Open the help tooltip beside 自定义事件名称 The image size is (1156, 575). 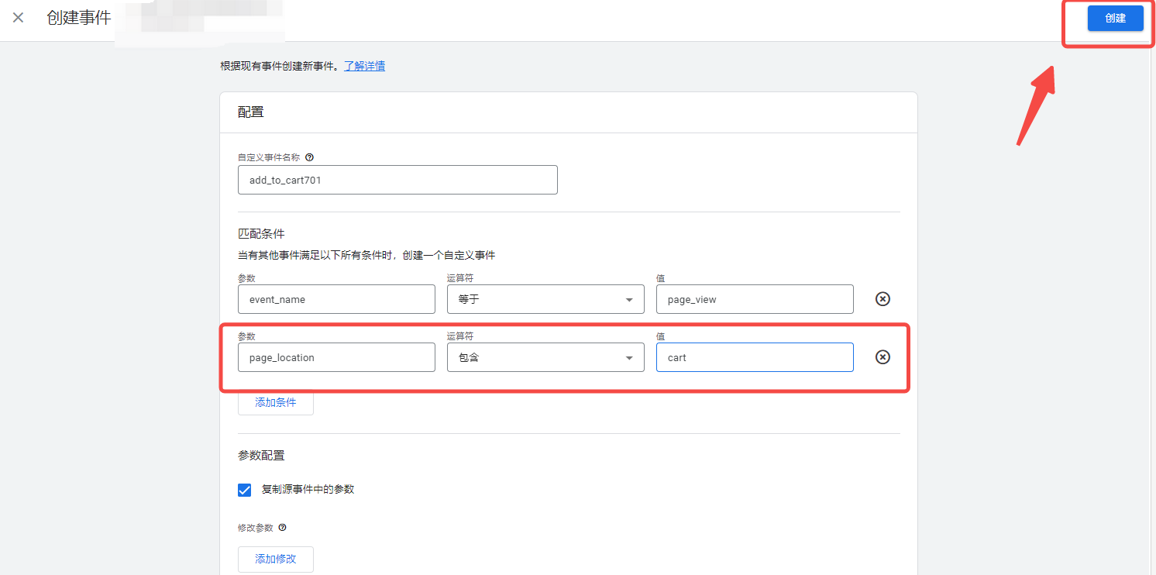click(309, 157)
